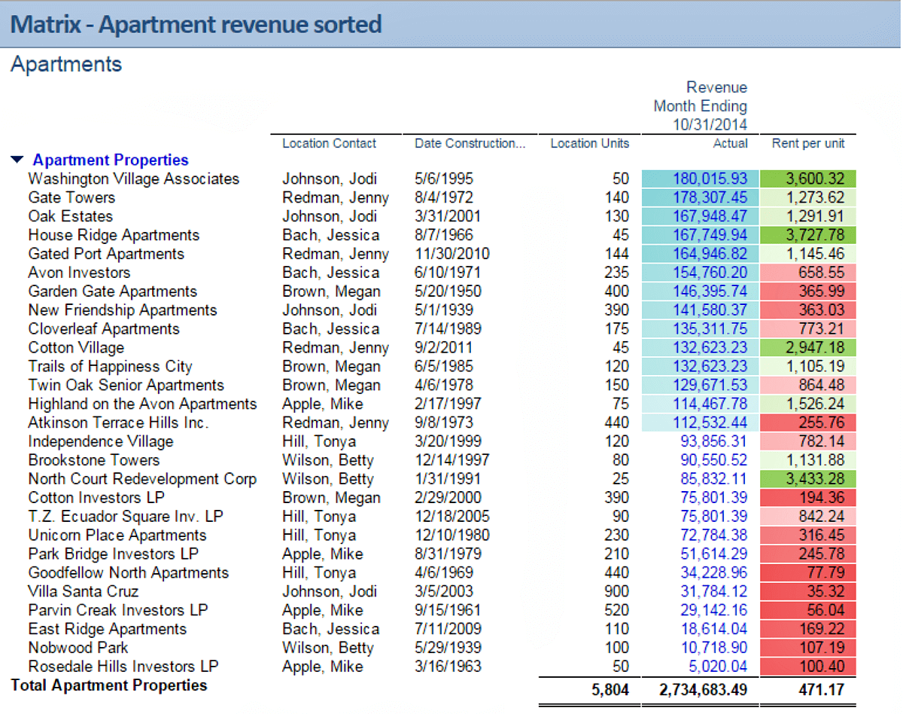Click the Apartments section heading
903x714 pixels.
pyautogui.click(x=66, y=64)
